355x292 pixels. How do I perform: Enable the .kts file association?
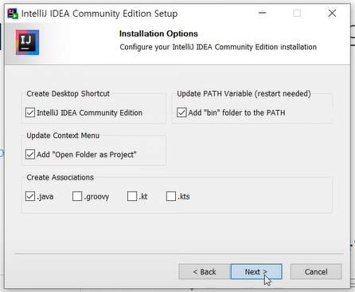(171, 196)
